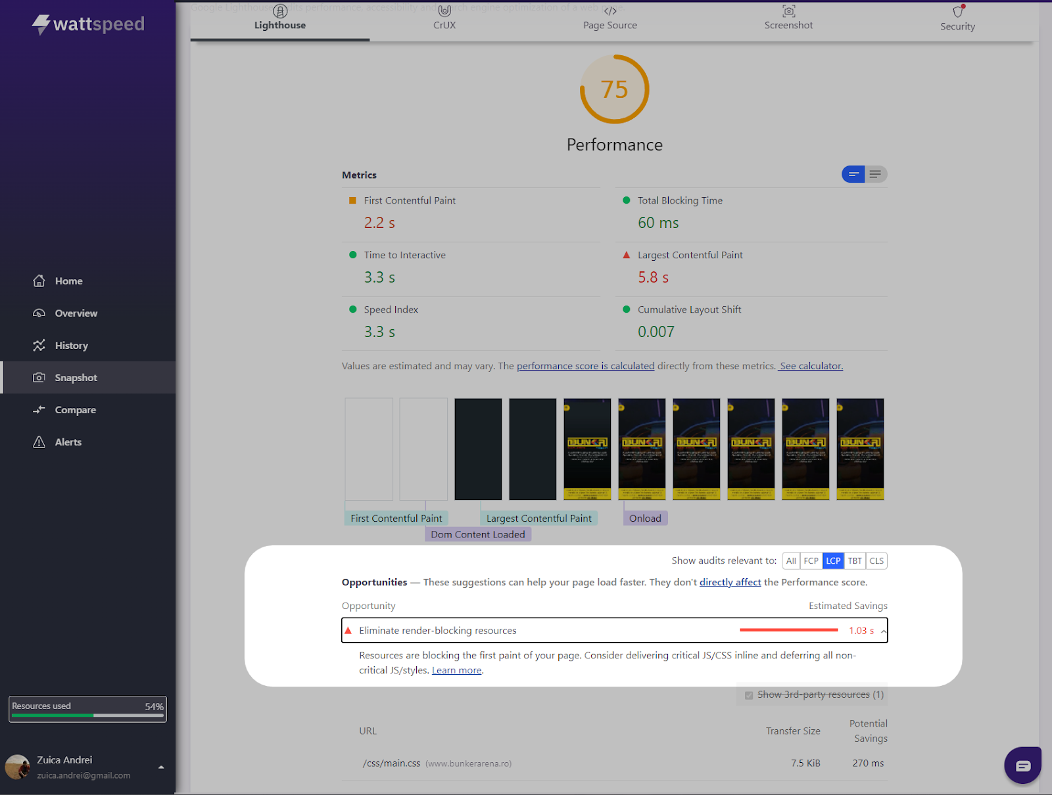Click Zuica Andrei's profile avatar
The image size is (1052, 795).
18,767
